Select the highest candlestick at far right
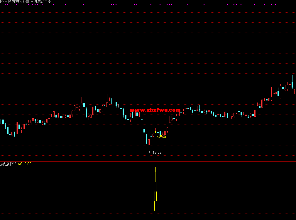Viewport: 296px width, 220px height. click(x=292, y=83)
